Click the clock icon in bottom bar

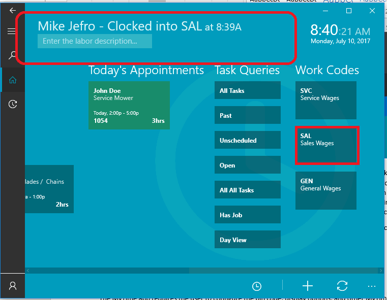point(257,286)
